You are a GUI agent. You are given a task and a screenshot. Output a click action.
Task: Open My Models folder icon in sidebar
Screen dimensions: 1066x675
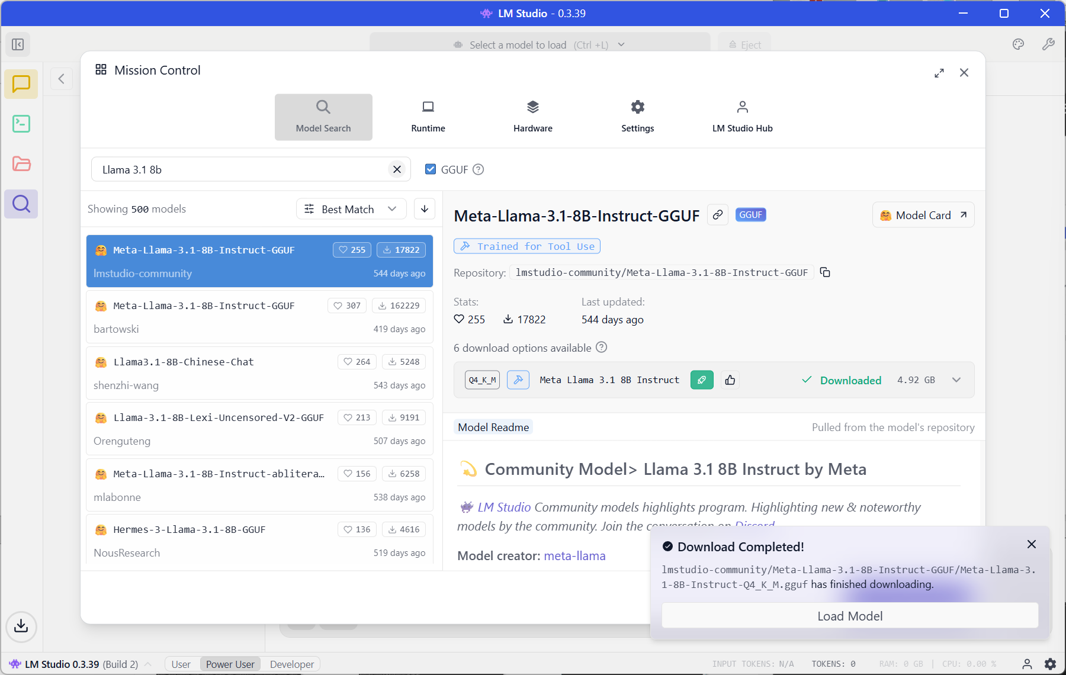pyautogui.click(x=21, y=164)
